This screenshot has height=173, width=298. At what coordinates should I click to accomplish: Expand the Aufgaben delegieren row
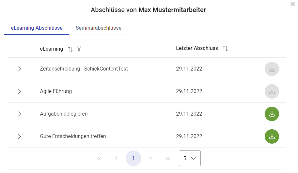[20, 114]
